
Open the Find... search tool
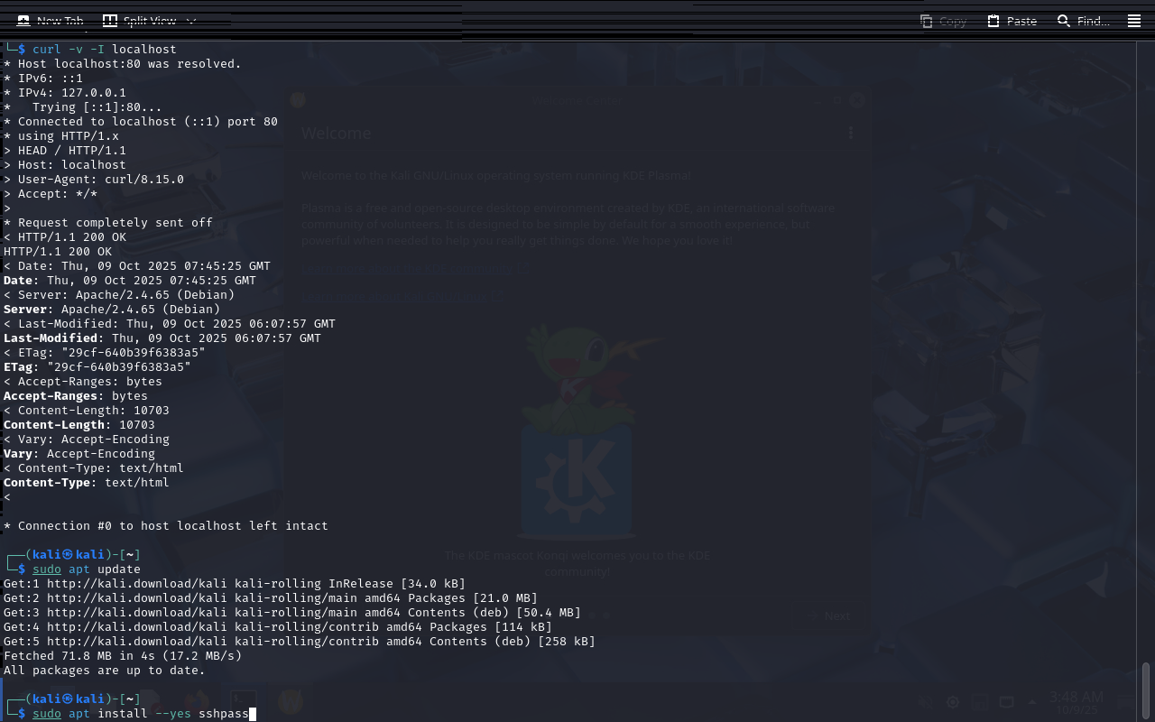point(1083,21)
